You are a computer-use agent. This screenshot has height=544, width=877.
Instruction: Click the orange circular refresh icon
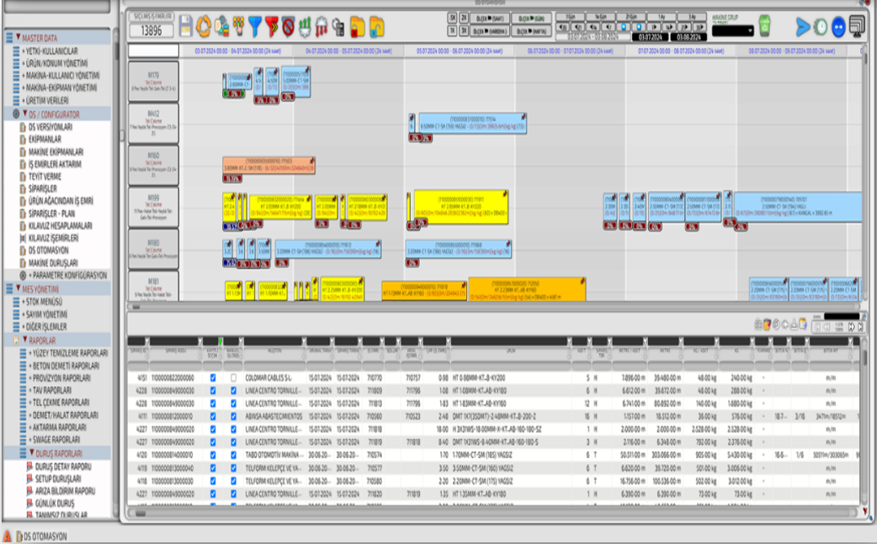pyautogui.click(x=204, y=27)
